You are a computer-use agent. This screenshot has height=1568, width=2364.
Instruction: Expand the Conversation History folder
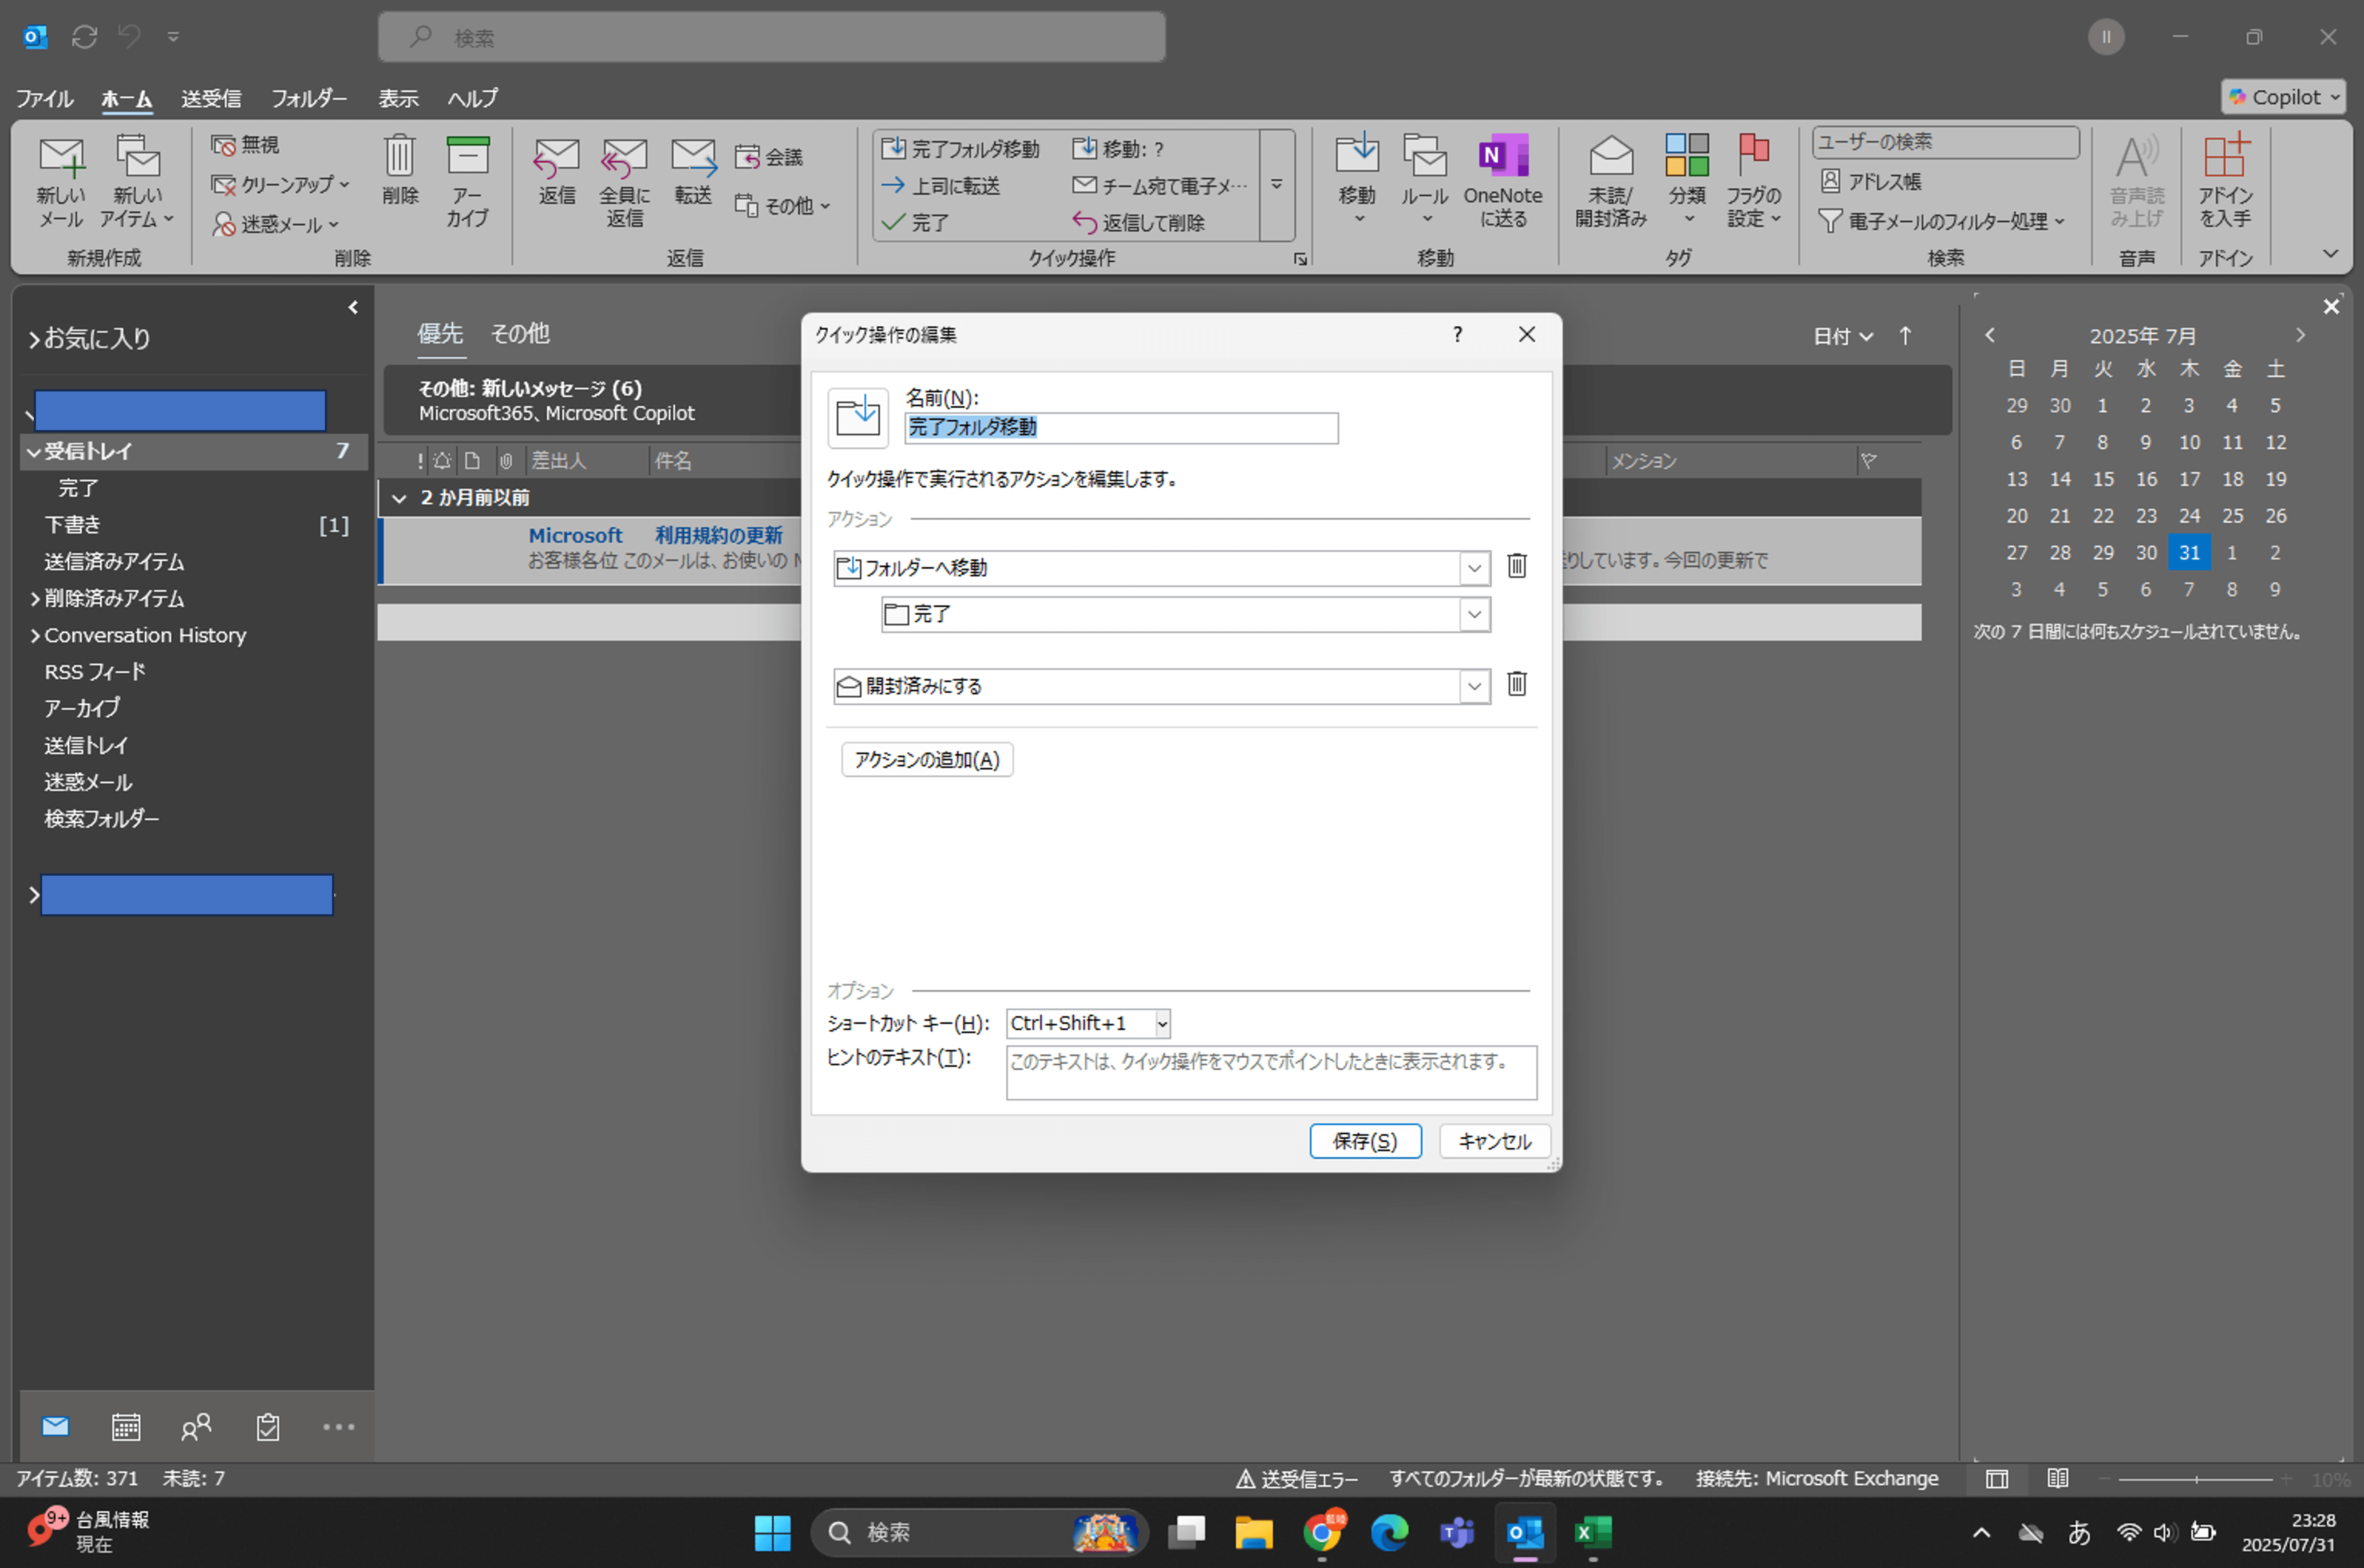(x=35, y=636)
